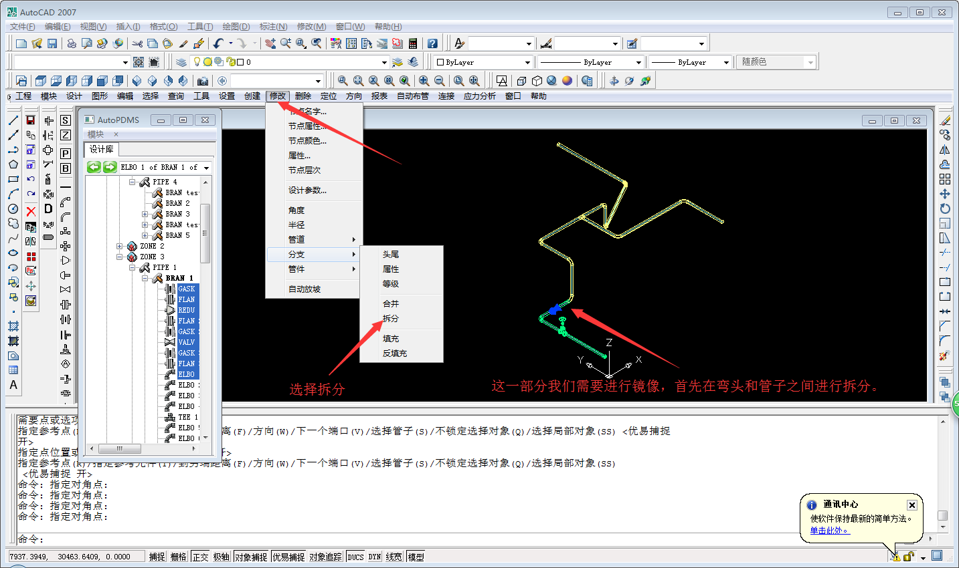Select the Rectangle draw tool
Image resolution: width=959 pixels, height=568 pixels.
coord(13,179)
